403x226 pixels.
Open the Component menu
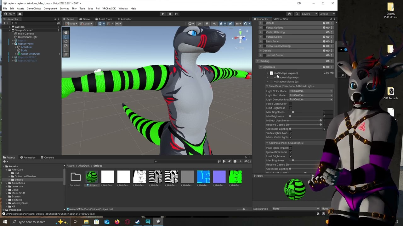(50, 8)
